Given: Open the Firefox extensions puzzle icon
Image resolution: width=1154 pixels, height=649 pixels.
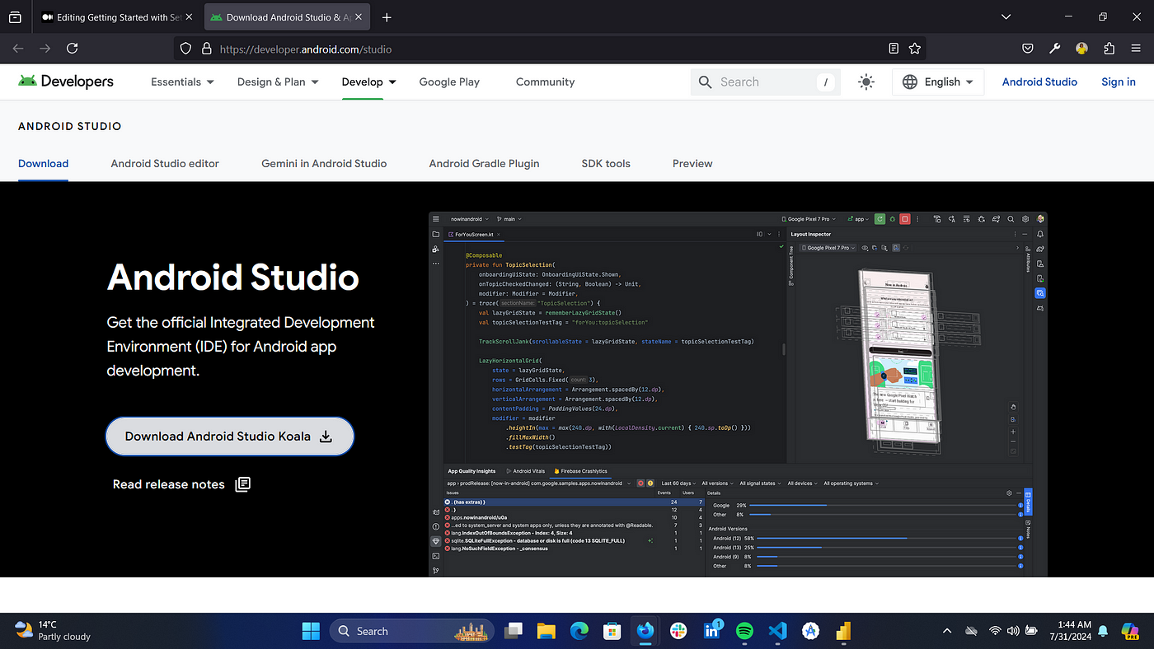Looking at the screenshot, I should coord(1109,49).
